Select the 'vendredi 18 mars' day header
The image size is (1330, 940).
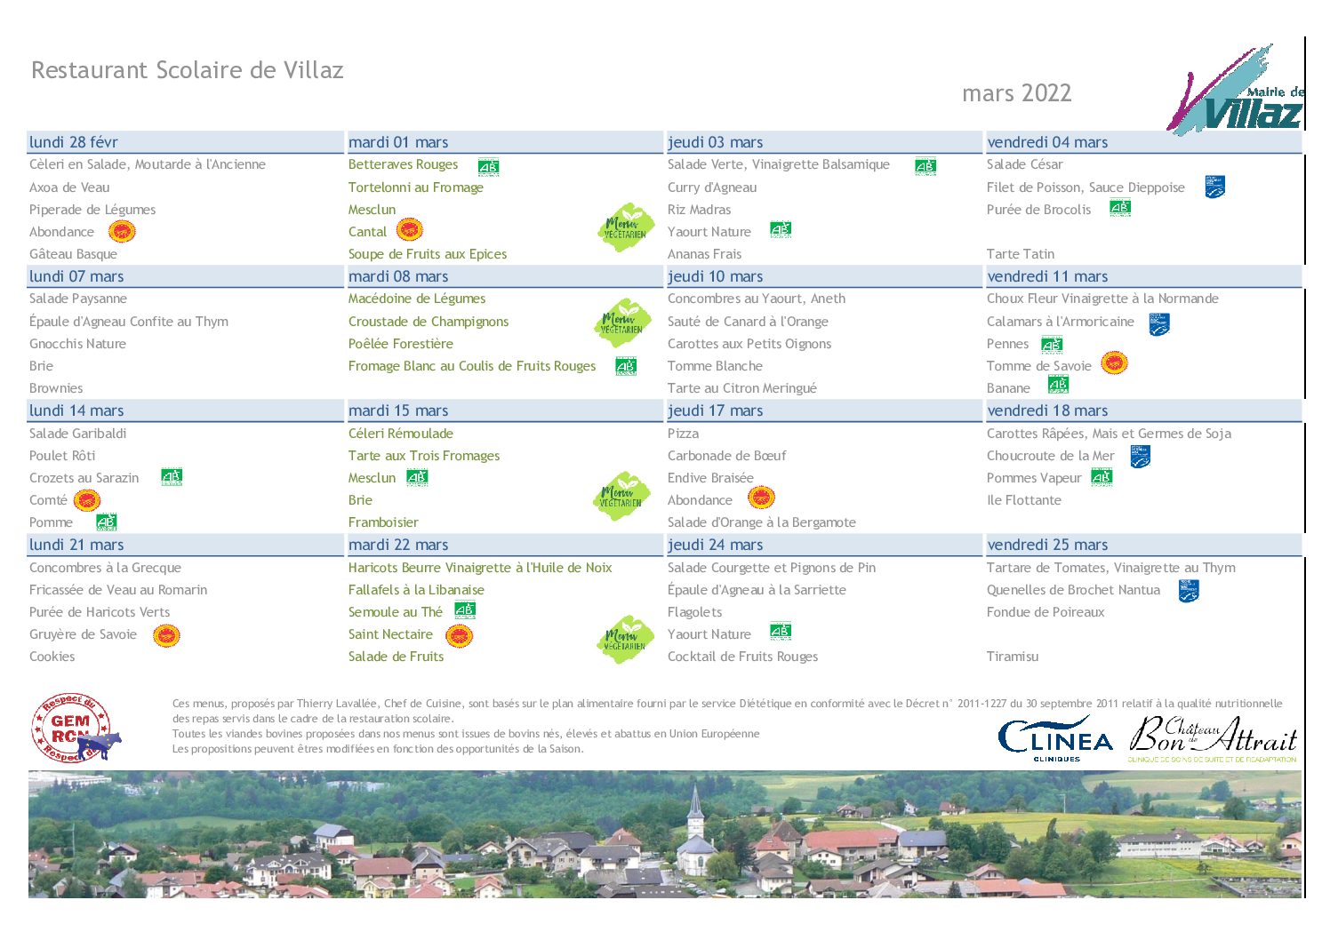1143,410
